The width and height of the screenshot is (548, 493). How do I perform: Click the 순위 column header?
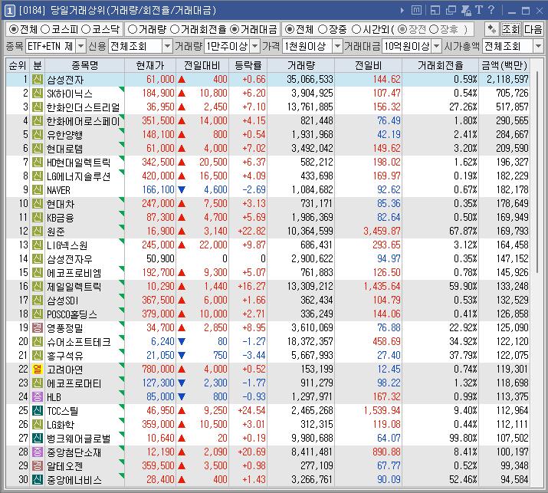(18, 65)
